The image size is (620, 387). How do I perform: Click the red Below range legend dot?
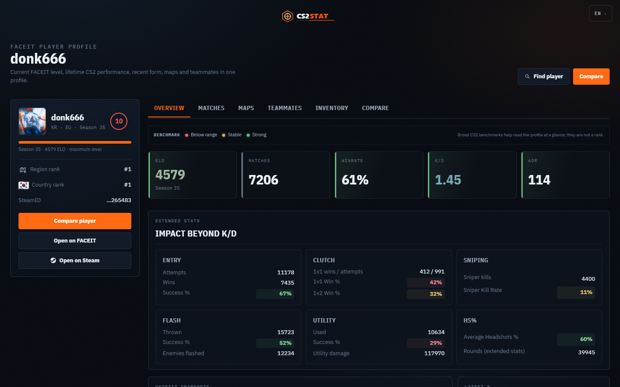point(187,135)
